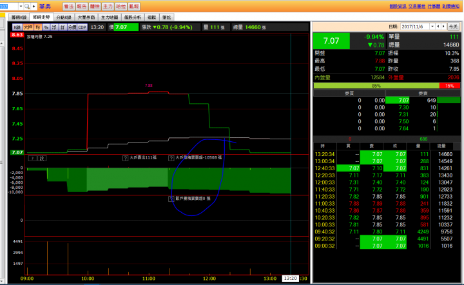
Task: Click the date field 2017/11/6
Action: pyautogui.click(x=415, y=26)
